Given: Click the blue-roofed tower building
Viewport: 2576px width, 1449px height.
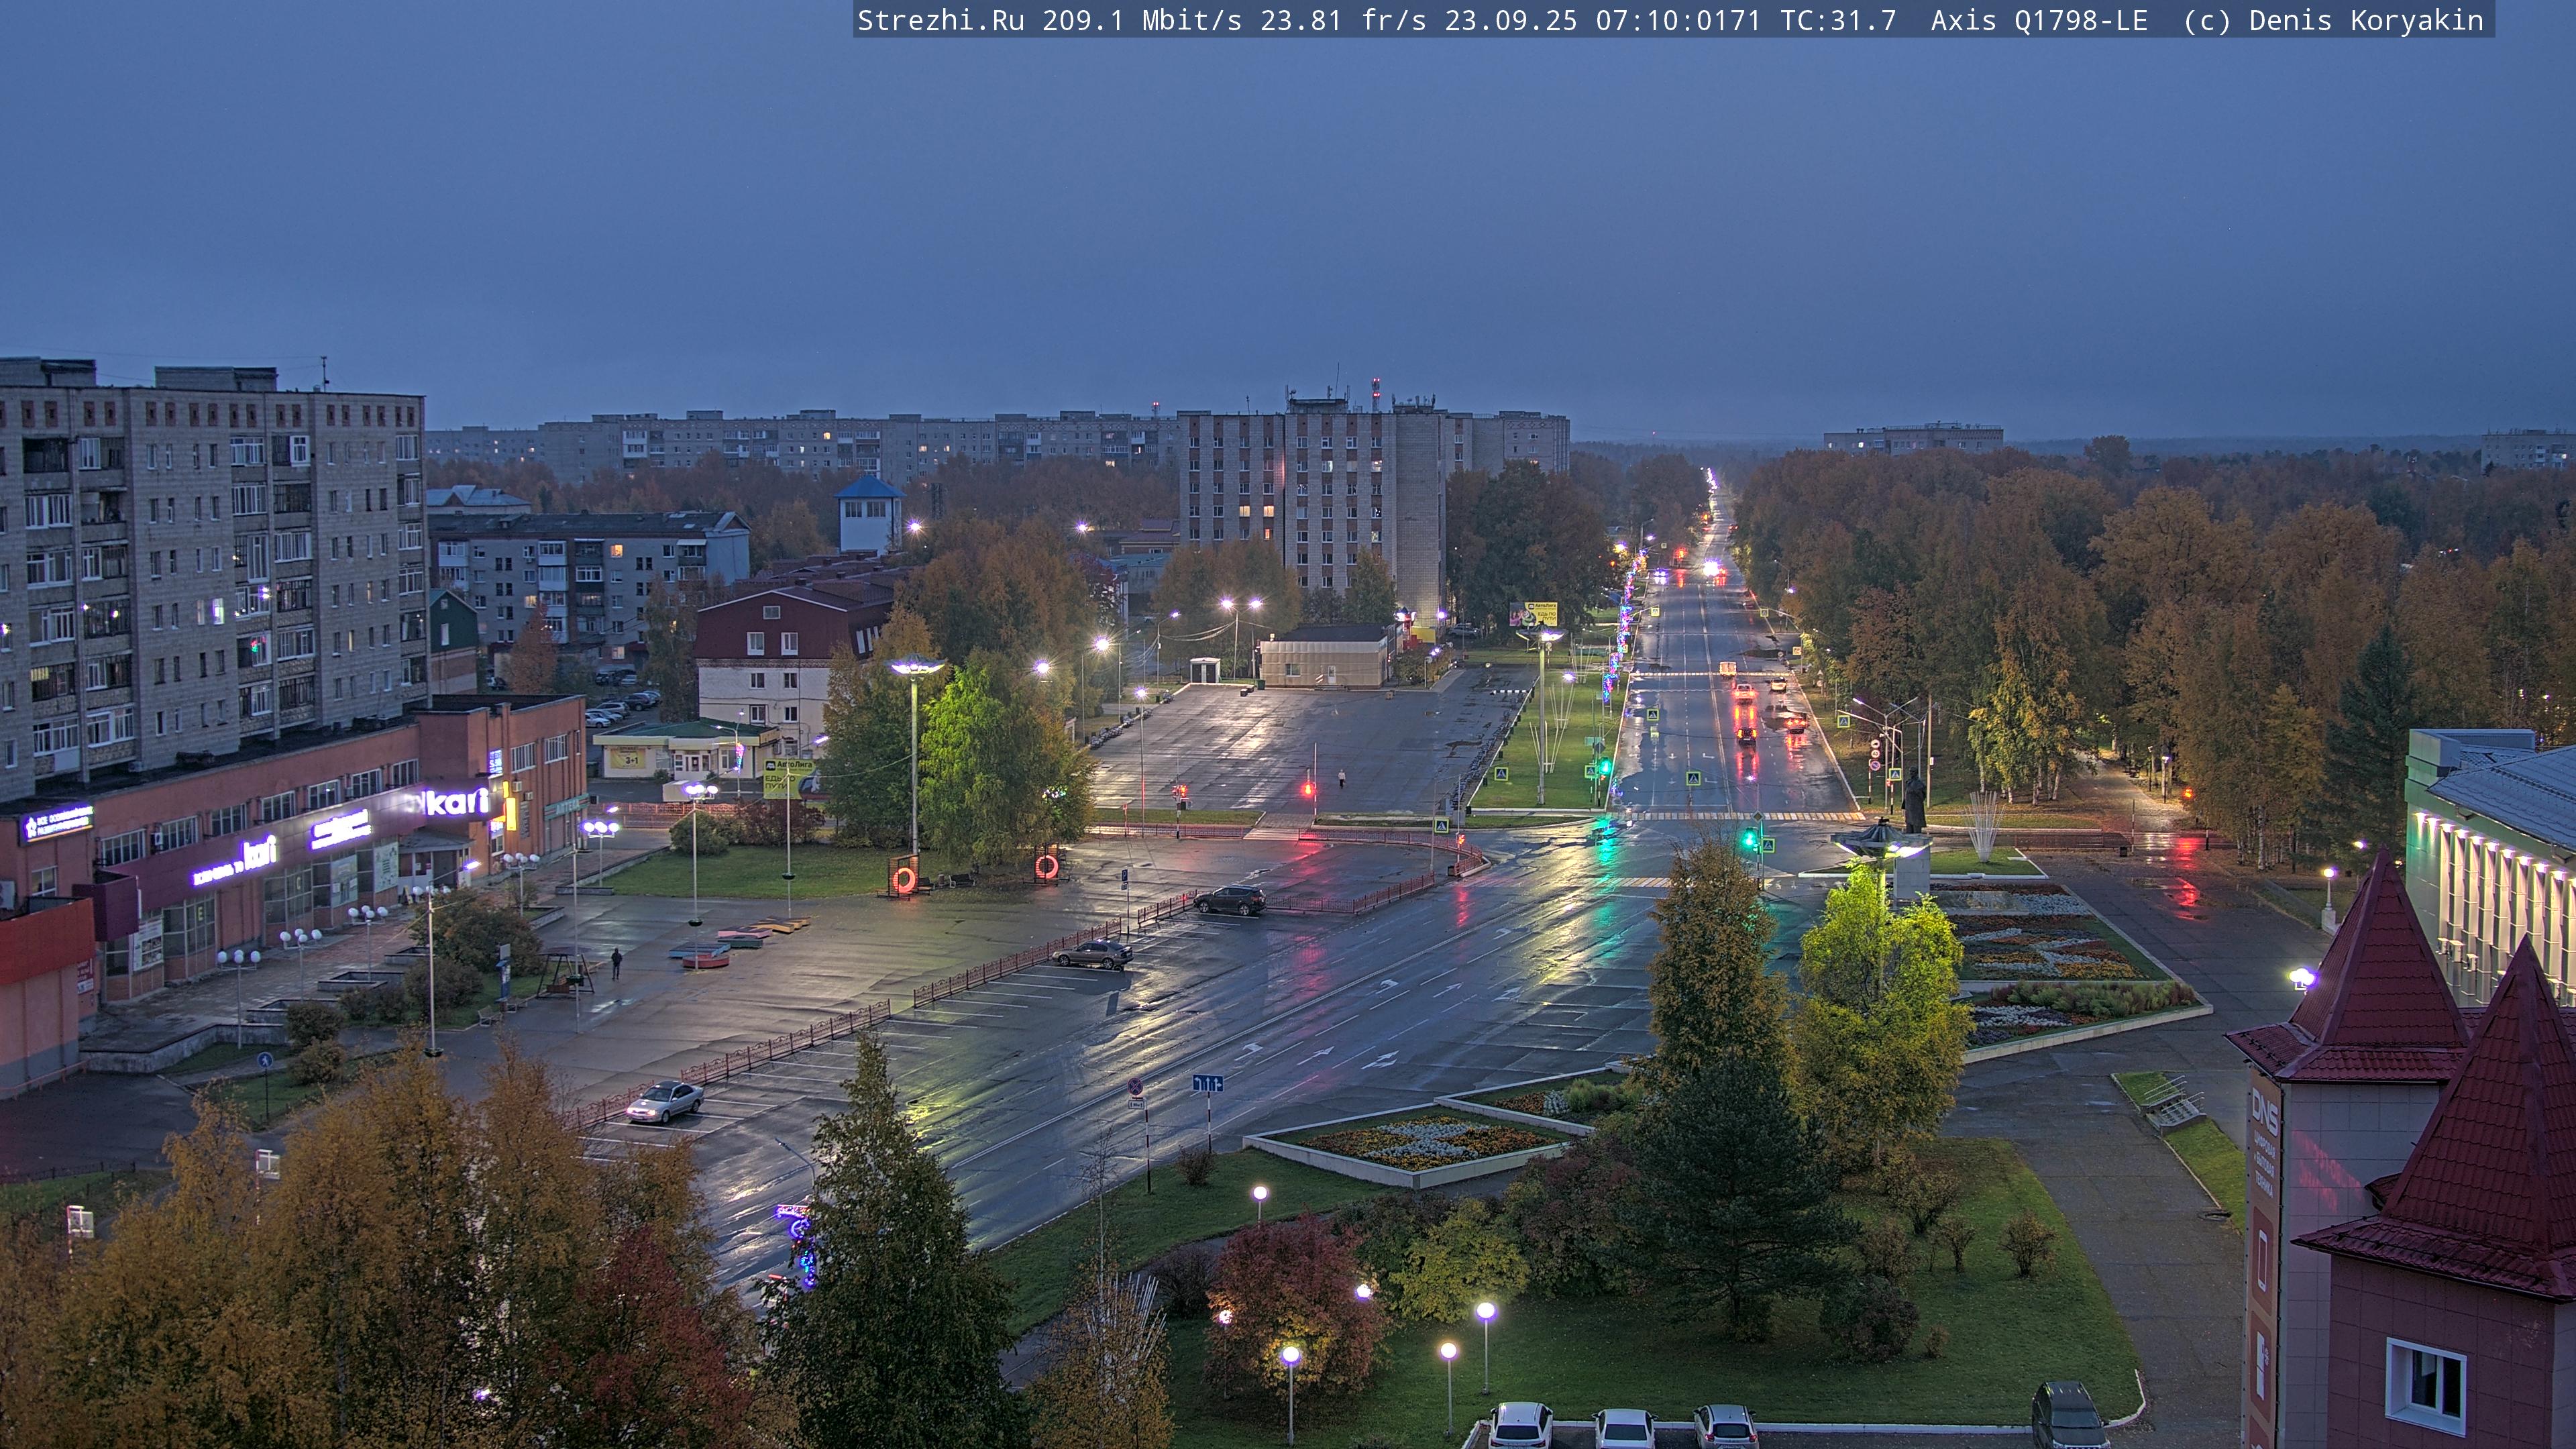Looking at the screenshot, I should pyautogui.click(x=869, y=514).
